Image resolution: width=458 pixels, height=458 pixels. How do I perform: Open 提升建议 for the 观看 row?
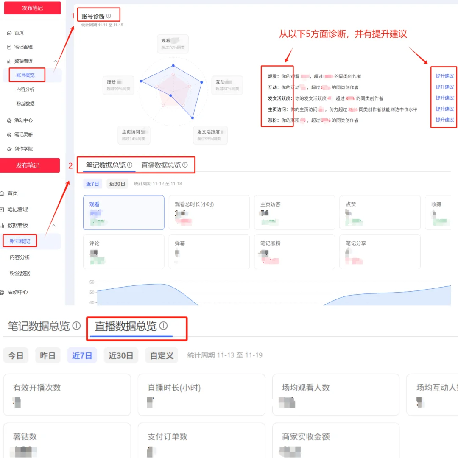[444, 76]
